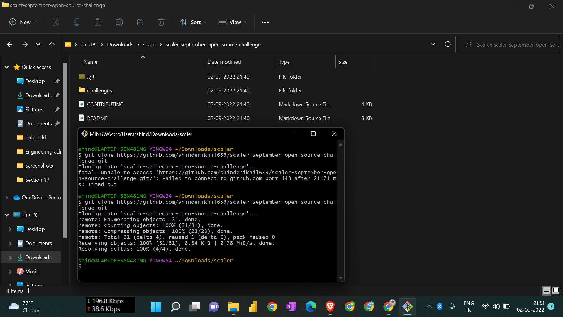Click the Share icon in the toolbar

click(x=140, y=22)
